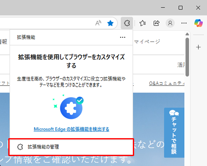Click the チャットで相談 chat button

(174, 132)
